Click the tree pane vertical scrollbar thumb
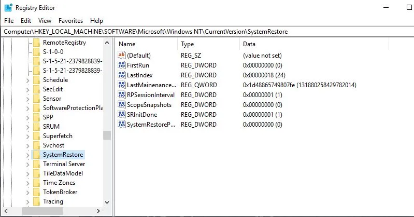The height and width of the screenshot is (217, 414). click(107, 135)
